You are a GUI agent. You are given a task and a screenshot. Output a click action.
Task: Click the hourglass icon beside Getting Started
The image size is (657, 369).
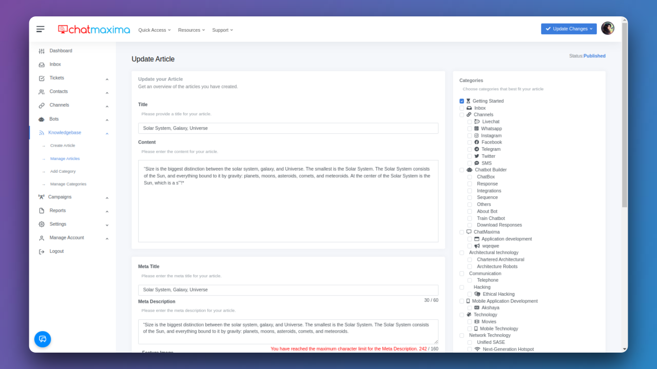click(x=468, y=101)
